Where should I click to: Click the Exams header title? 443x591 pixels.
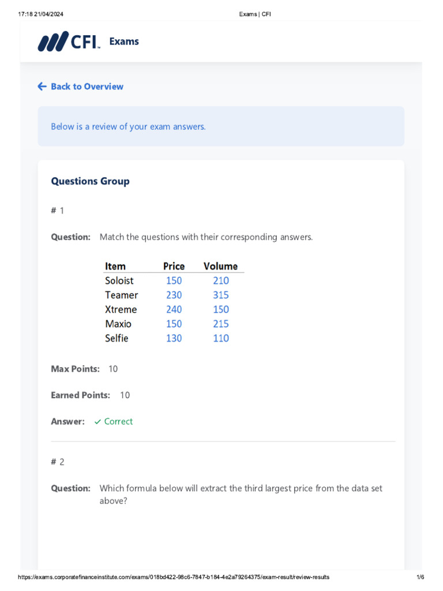click(124, 42)
